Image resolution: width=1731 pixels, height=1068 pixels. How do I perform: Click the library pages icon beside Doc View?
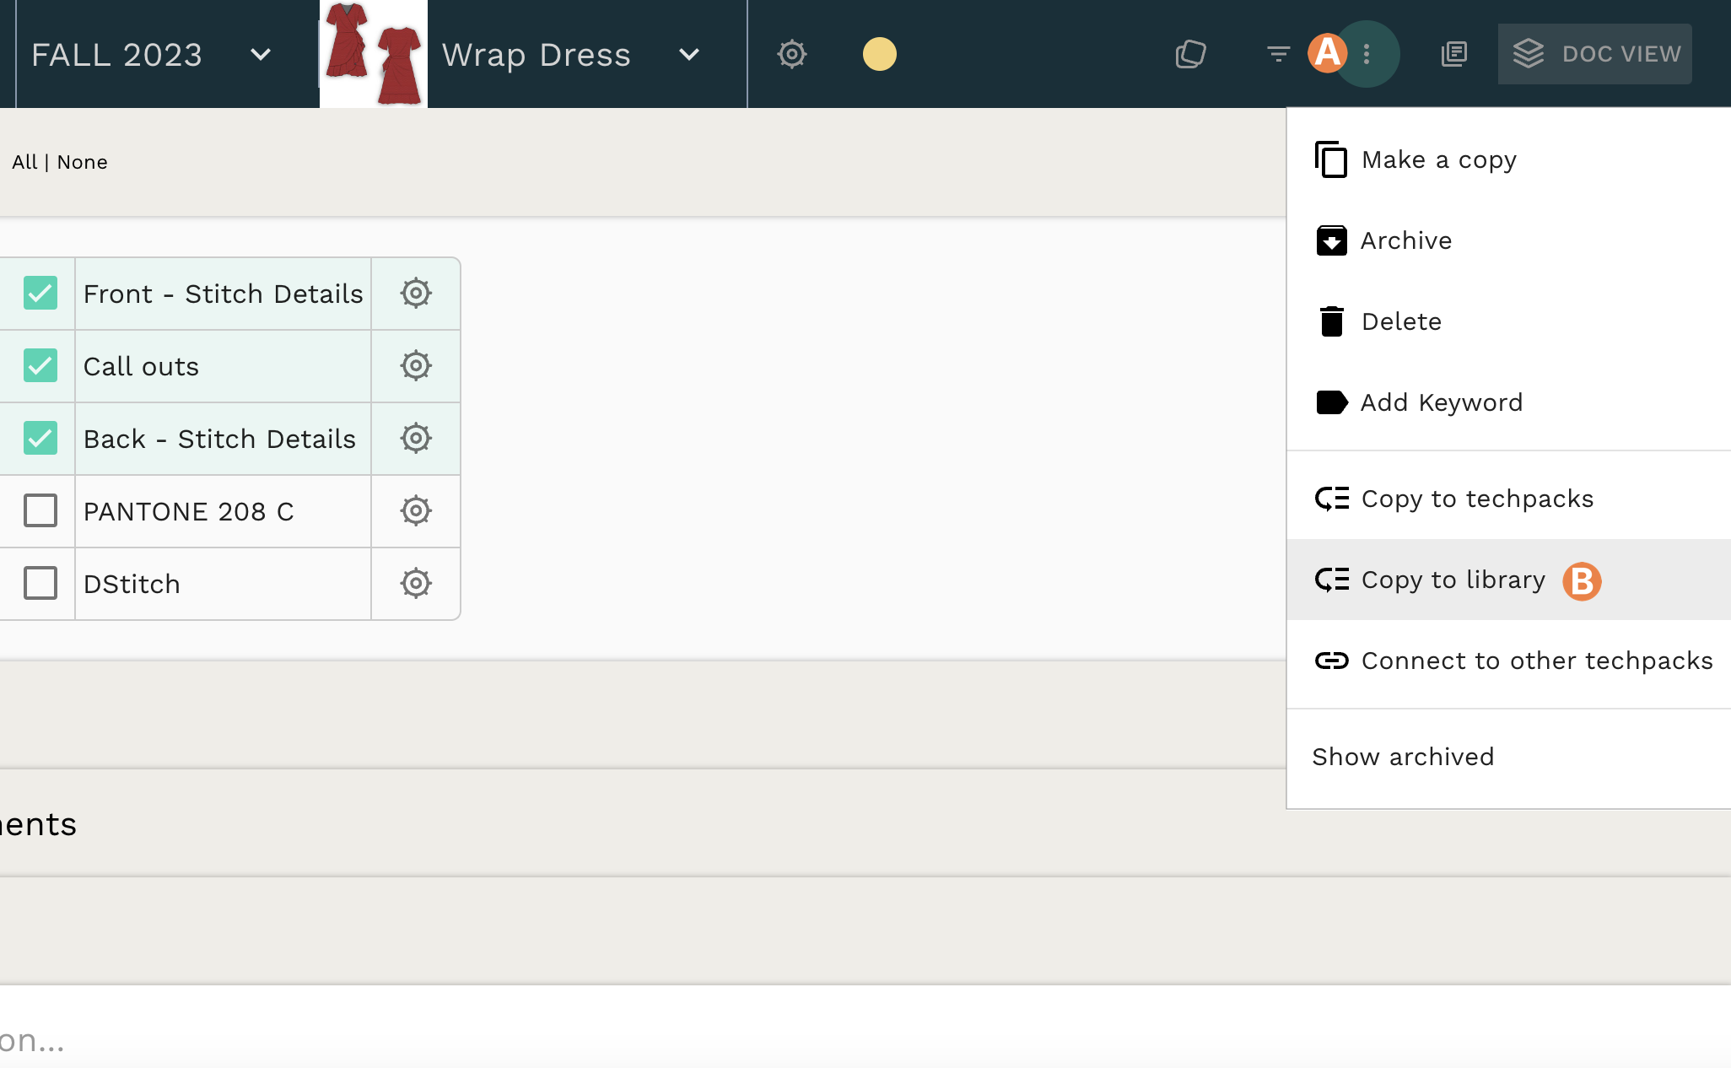pos(1454,54)
